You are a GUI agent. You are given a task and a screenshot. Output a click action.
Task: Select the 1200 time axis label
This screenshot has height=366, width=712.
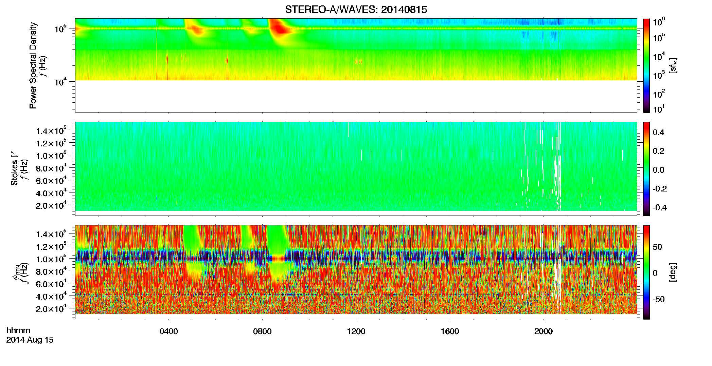[356, 331]
